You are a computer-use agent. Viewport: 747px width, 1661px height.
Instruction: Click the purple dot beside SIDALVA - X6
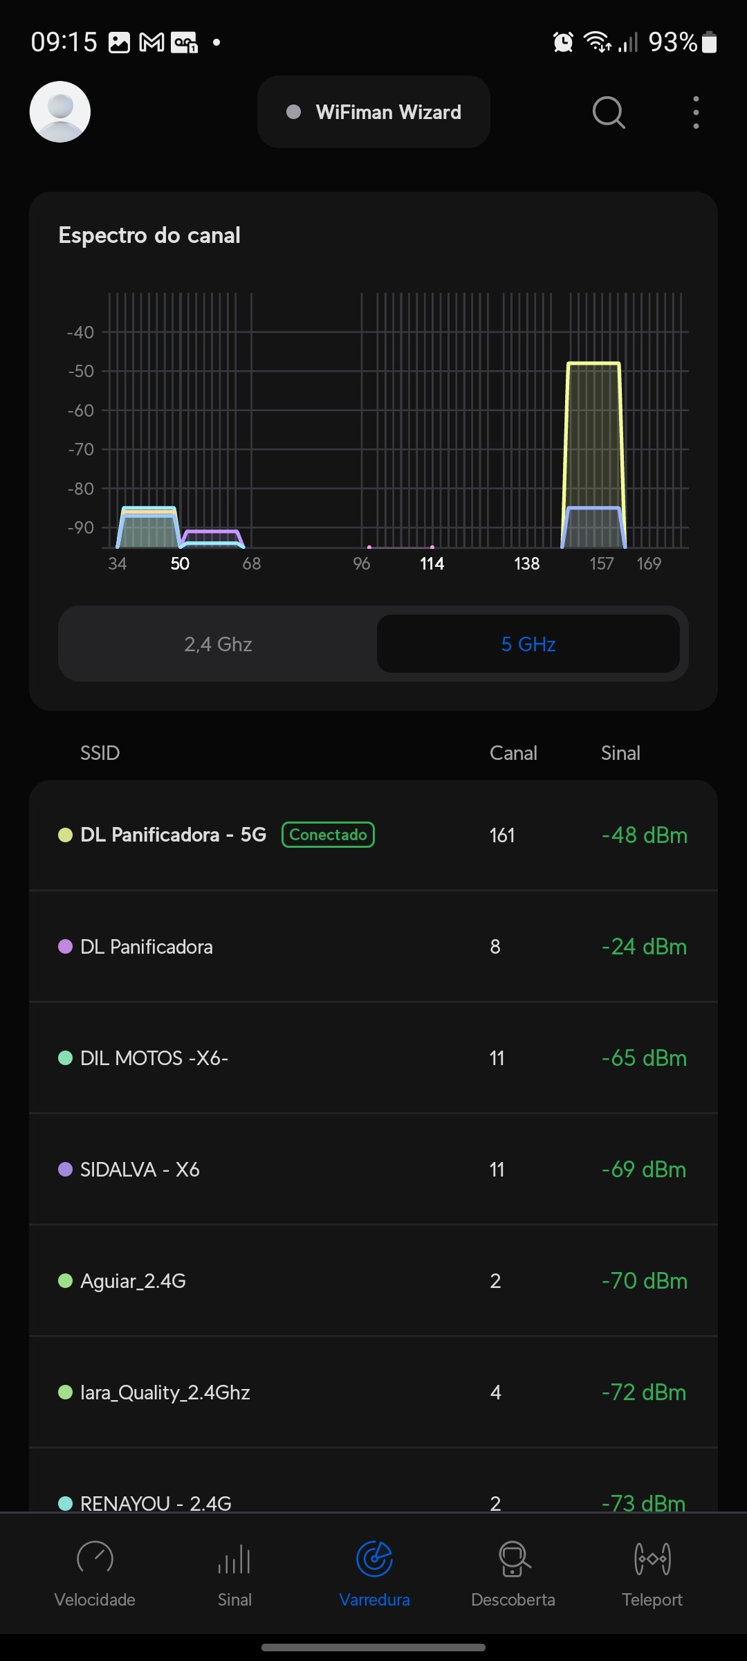point(66,1170)
